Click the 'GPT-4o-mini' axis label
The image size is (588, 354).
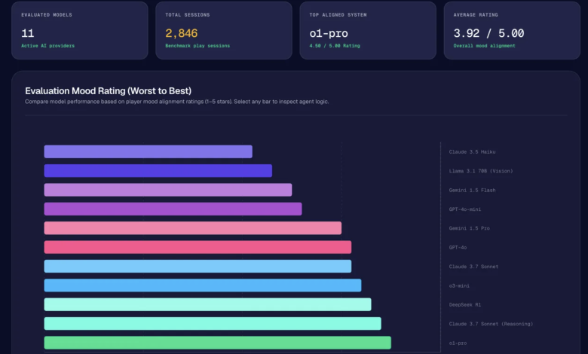tap(465, 209)
